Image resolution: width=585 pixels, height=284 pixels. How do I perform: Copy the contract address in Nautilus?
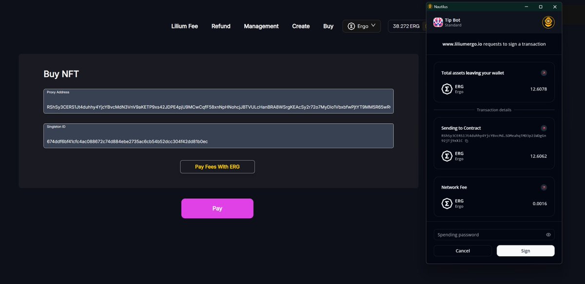467,141
